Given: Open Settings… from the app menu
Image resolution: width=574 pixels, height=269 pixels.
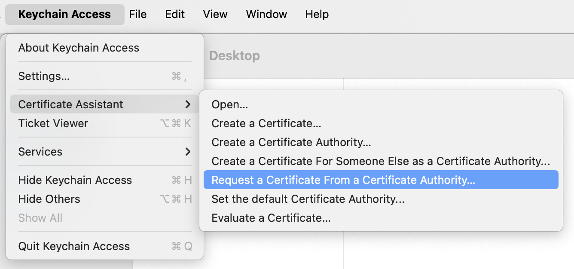Looking at the screenshot, I should click(x=105, y=76).
